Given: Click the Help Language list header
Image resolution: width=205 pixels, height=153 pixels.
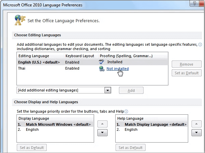Looking at the screenshot, I should [x=152, y=118].
